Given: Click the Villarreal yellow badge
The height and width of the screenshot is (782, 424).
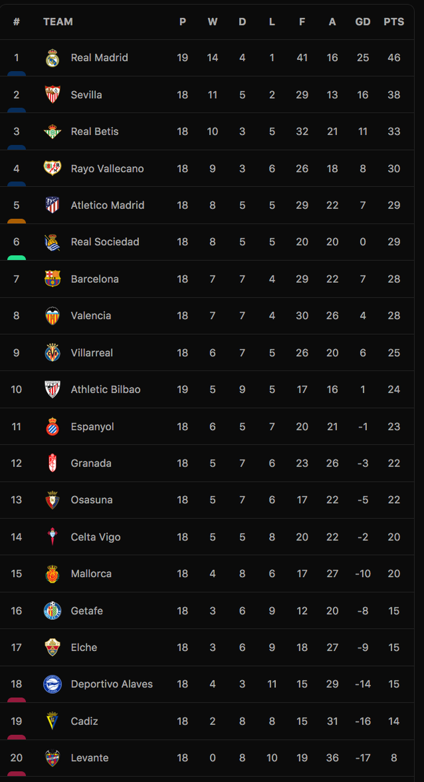Looking at the screenshot, I should click(x=52, y=353).
